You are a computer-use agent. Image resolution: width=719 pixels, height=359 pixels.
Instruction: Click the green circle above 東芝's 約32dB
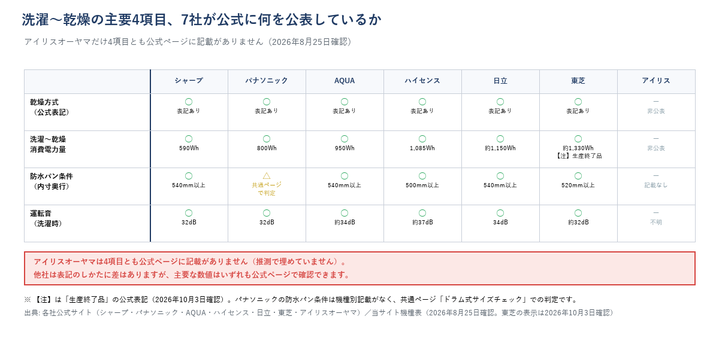[578, 213]
